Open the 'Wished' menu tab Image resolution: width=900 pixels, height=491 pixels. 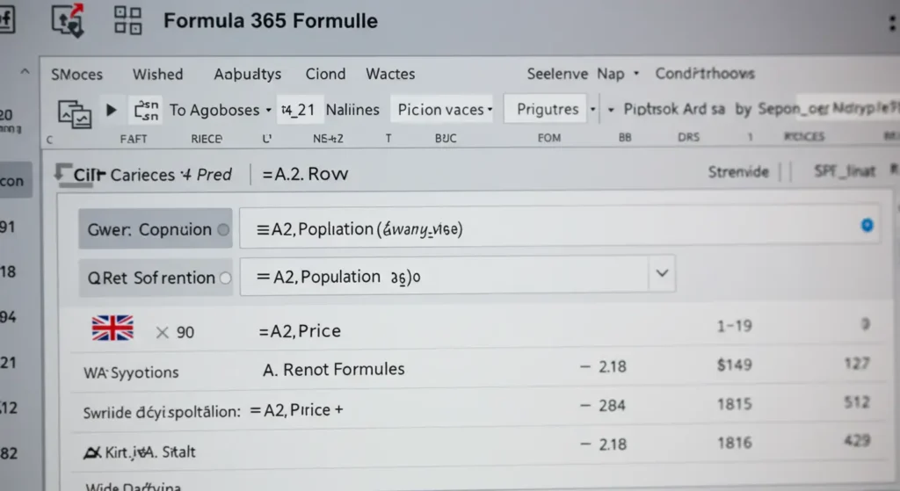tap(157, 75)
